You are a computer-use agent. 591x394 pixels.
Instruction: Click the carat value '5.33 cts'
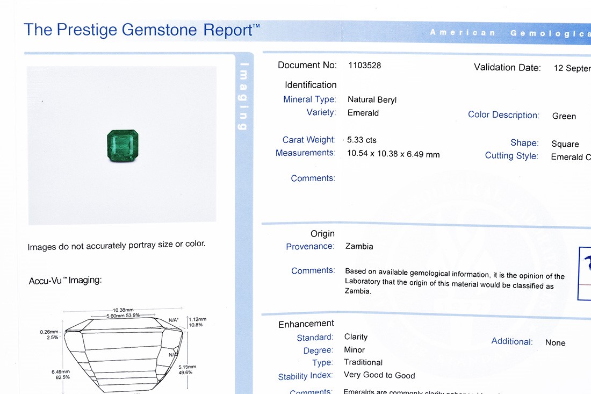(x=362, y=140)
